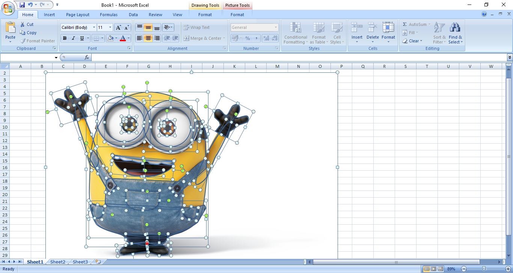This screenshot has height=273, width=513.
Task: Open Sort & Filter options
Action: click(439, 33)
